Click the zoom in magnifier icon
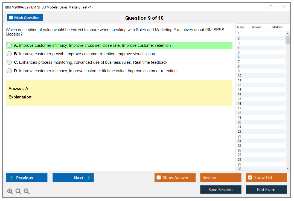 point(10,191)
